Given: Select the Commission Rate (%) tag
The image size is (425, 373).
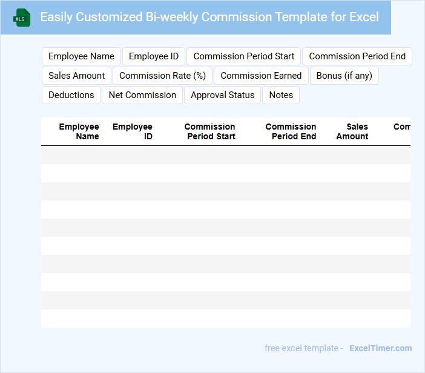Looking at the screenshot, I should pos(162,76).
